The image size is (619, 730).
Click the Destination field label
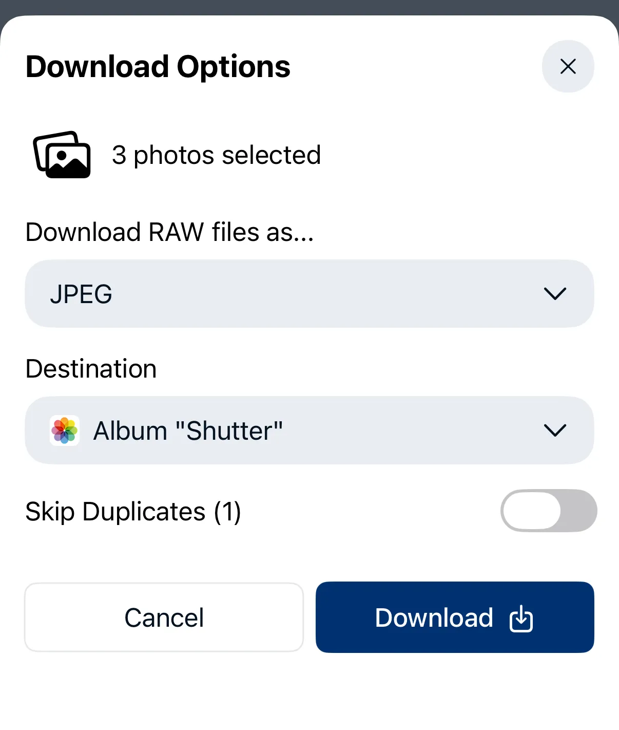(x=91, y=369)
